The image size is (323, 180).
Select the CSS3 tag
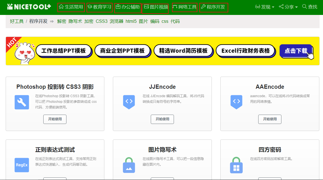click(102, 21)
